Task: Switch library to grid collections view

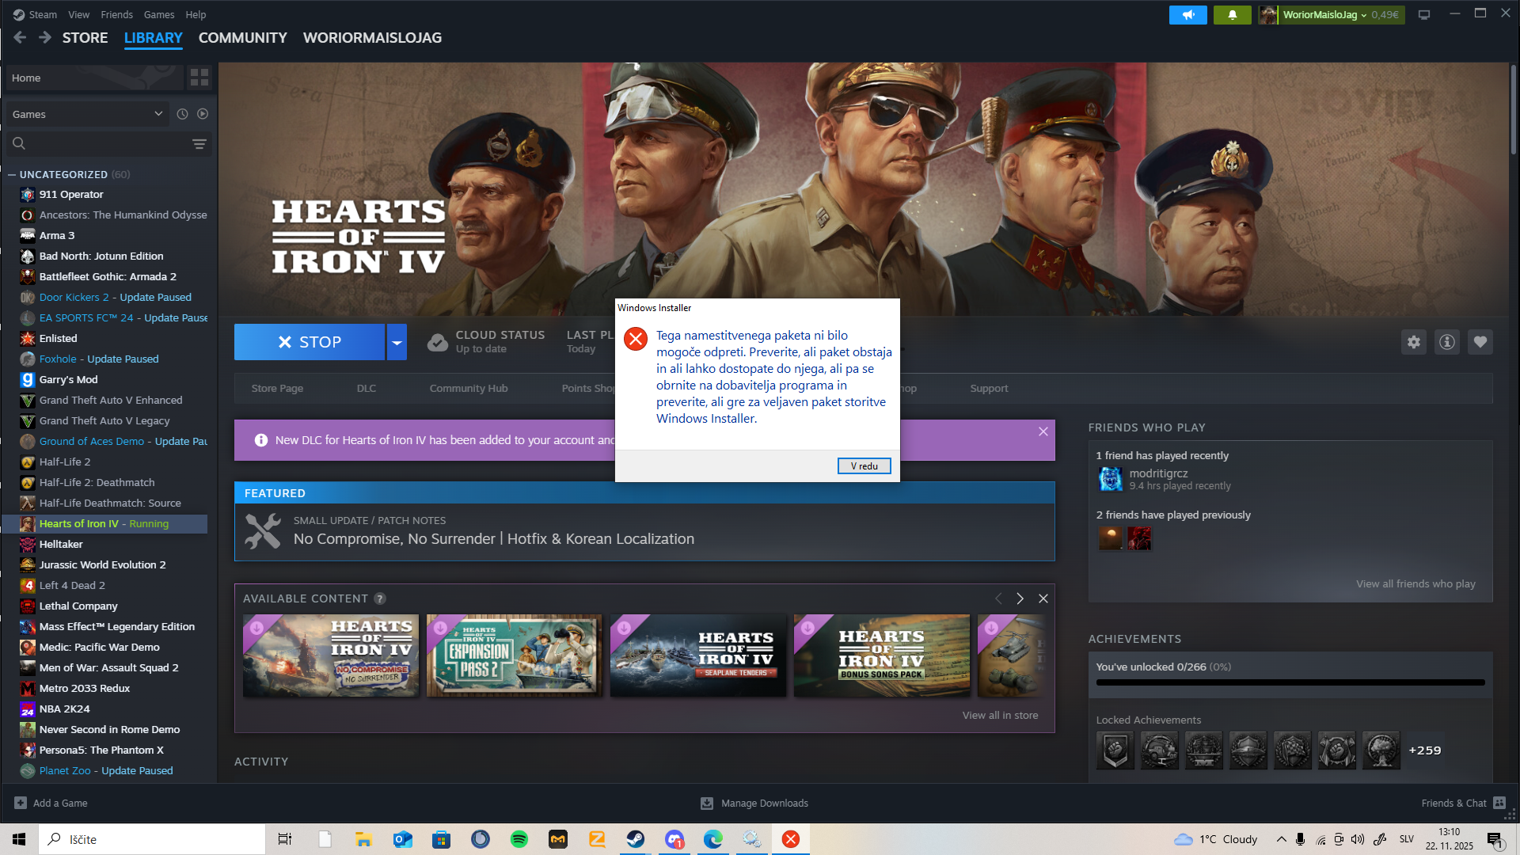Action: 199,78
